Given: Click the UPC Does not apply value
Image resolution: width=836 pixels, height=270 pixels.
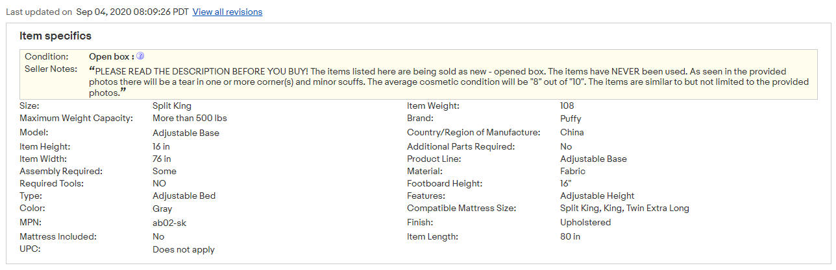Looking at the screenshot, I should tap(184, 249).
